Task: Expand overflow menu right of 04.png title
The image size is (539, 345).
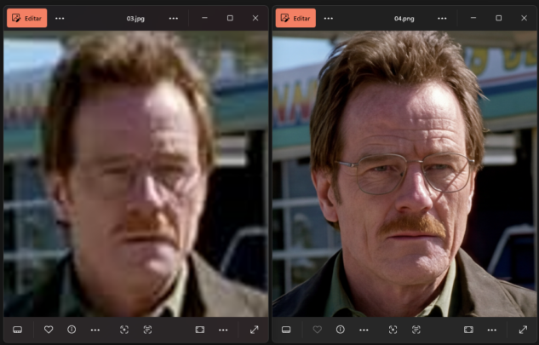Action: [443, 18]
